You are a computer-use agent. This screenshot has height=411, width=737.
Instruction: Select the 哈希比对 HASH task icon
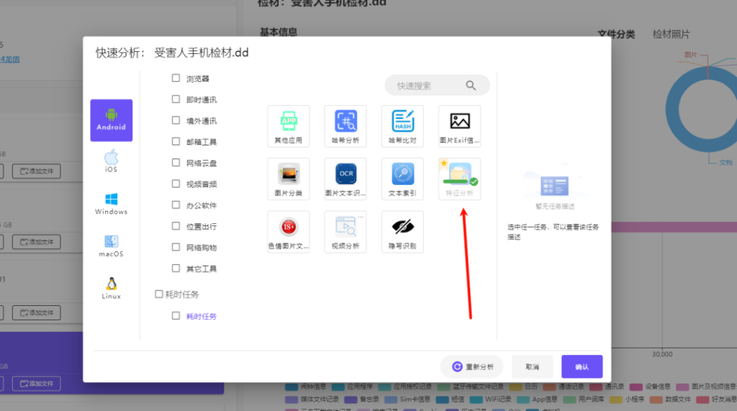pyautogui.click(x=403, y=126)
